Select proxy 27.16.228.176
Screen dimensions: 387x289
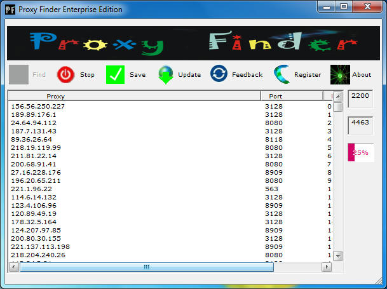[x=36, y=173]
